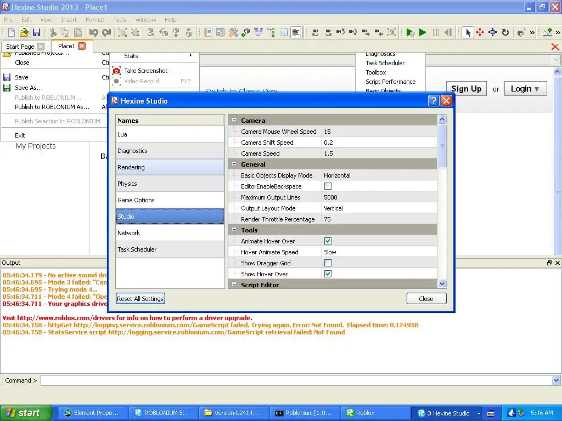The height and width of the screenshot is (421, 562).
Task: Click the Basic Objects cube-plus icon
Action: coord(246,32)
